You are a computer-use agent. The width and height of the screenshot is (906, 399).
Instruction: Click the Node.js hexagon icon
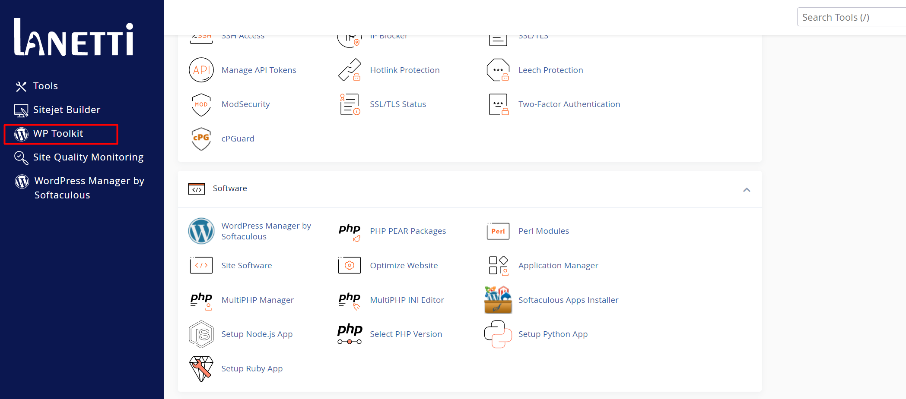pos(201,334)
